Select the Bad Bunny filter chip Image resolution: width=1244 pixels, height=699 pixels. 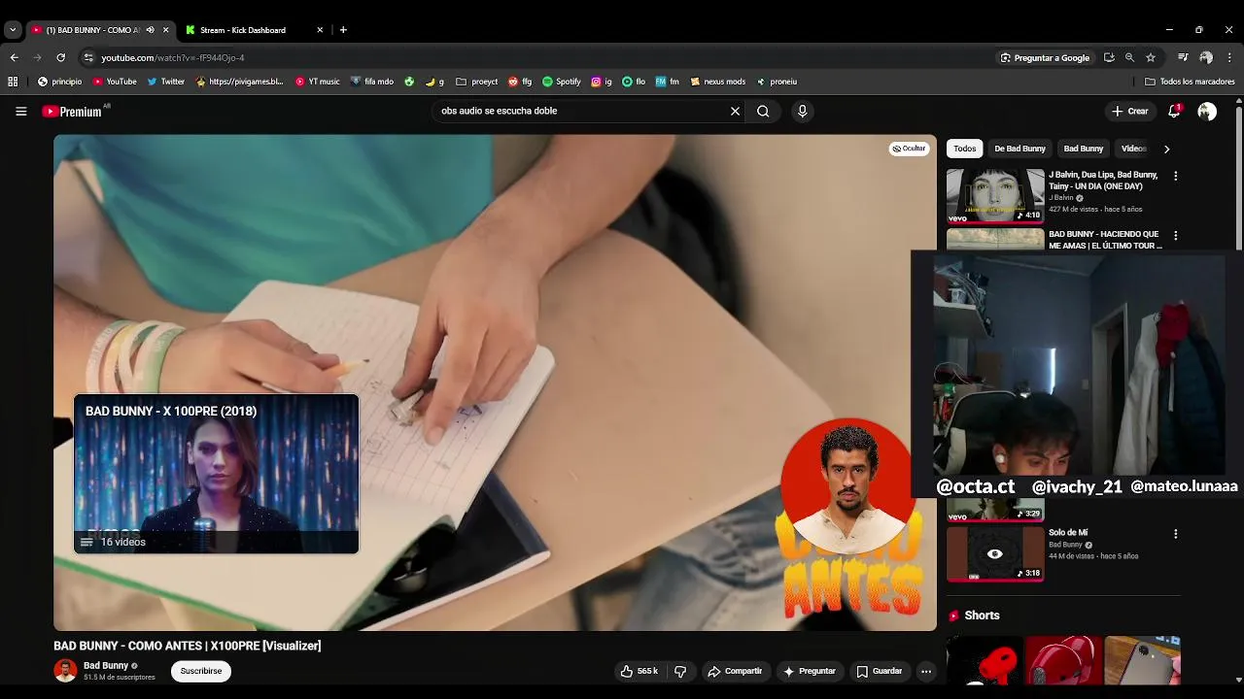point(1083,149)
